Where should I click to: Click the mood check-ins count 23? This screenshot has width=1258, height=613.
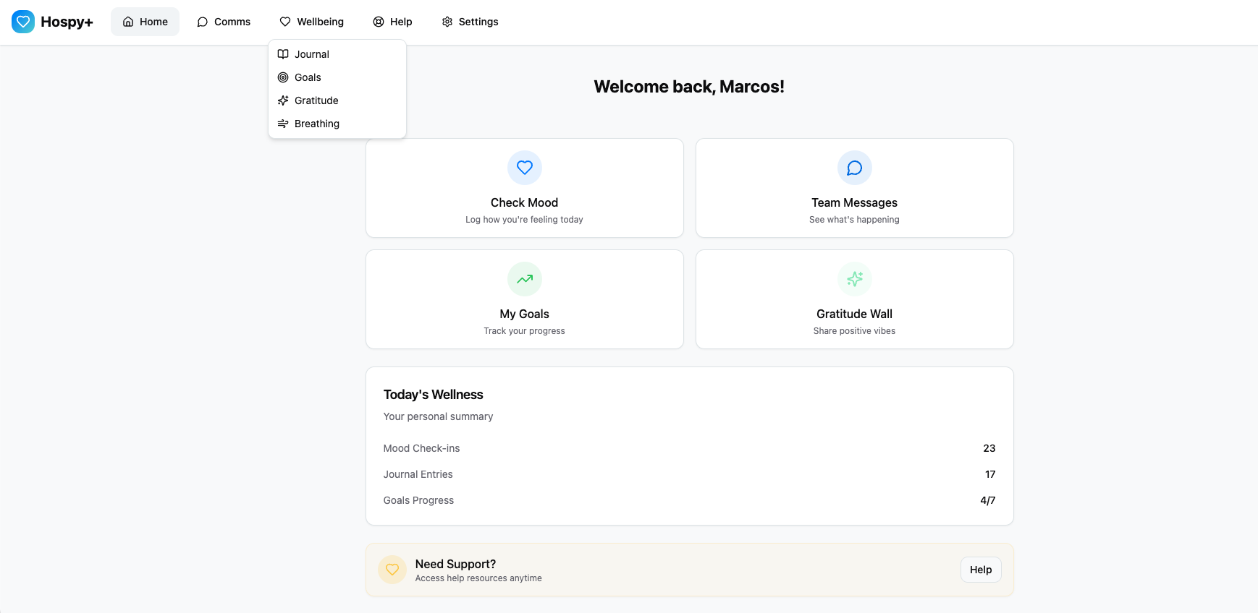click(x=989, y=448)
